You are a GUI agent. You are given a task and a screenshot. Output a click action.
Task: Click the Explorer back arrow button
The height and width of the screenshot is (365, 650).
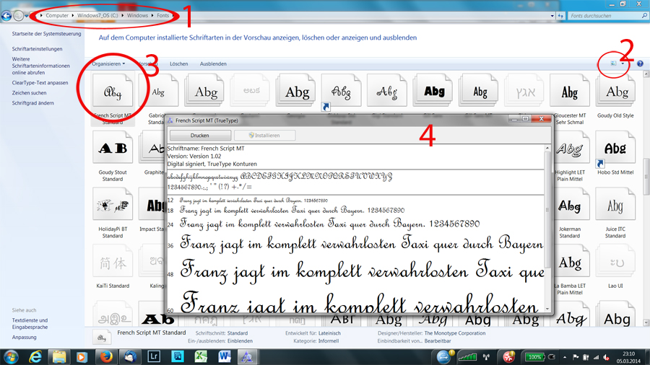click(6, 16)
